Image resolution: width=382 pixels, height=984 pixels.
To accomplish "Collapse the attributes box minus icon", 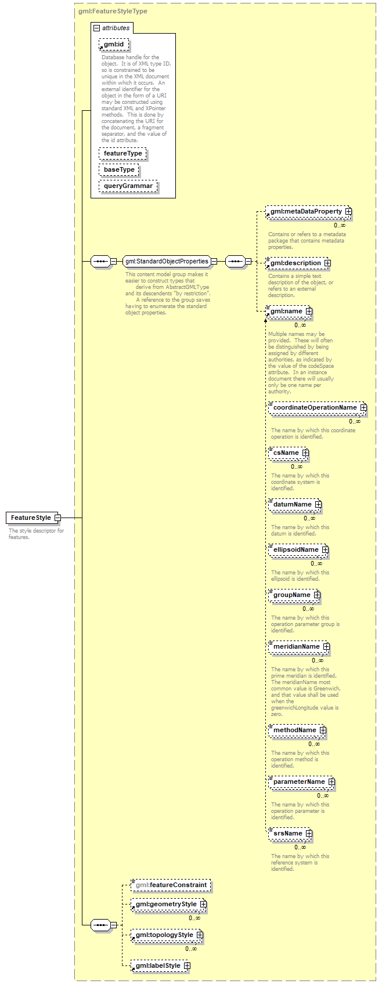I will click(96, 28).
